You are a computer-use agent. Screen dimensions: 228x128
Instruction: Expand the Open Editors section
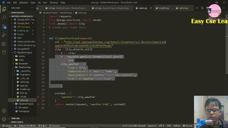[x=18, y=13]
